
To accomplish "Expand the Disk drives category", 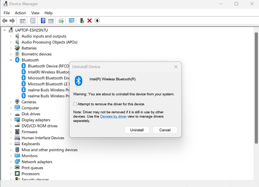I will pos(11,114).
